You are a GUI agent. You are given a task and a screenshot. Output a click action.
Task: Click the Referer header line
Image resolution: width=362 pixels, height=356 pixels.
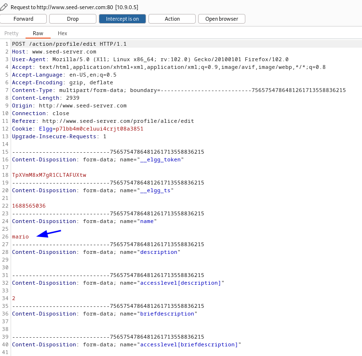(103, 121)
